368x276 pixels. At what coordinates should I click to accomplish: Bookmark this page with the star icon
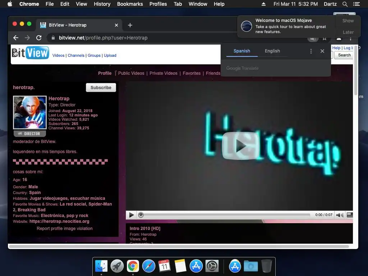pyautogui.click(x=325, y=38)
